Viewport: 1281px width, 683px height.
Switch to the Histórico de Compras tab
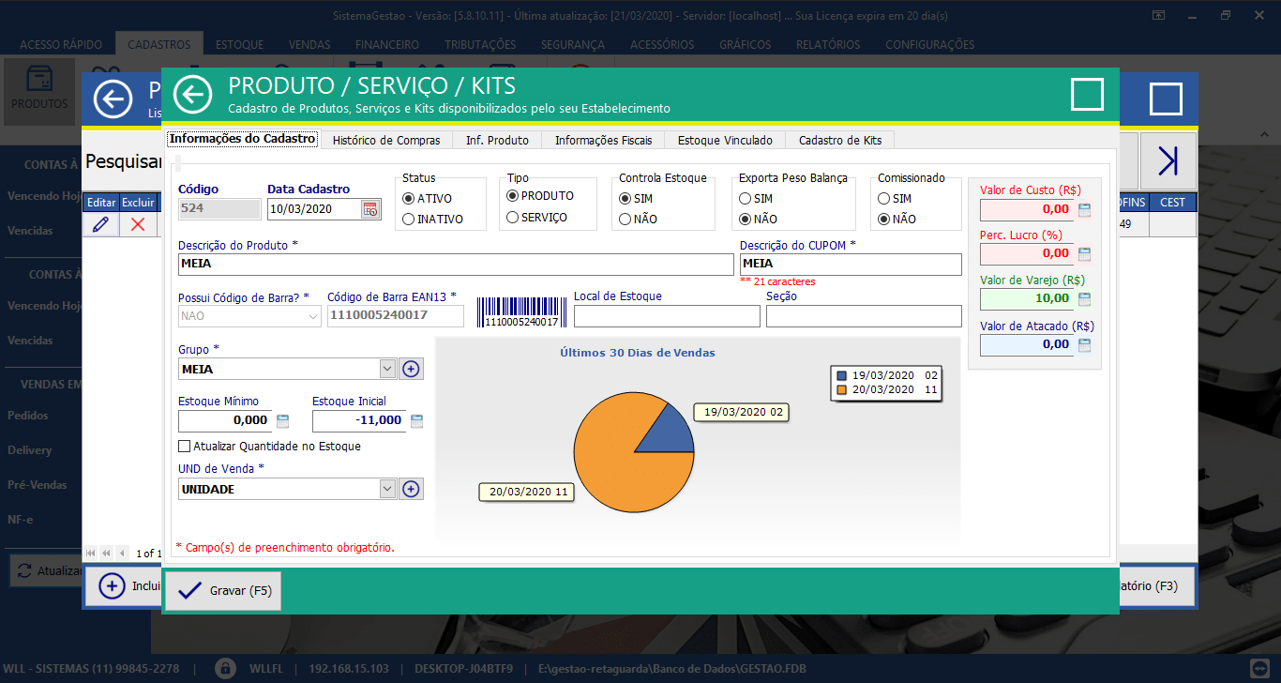pyautogui.click(x=386, y=140)
